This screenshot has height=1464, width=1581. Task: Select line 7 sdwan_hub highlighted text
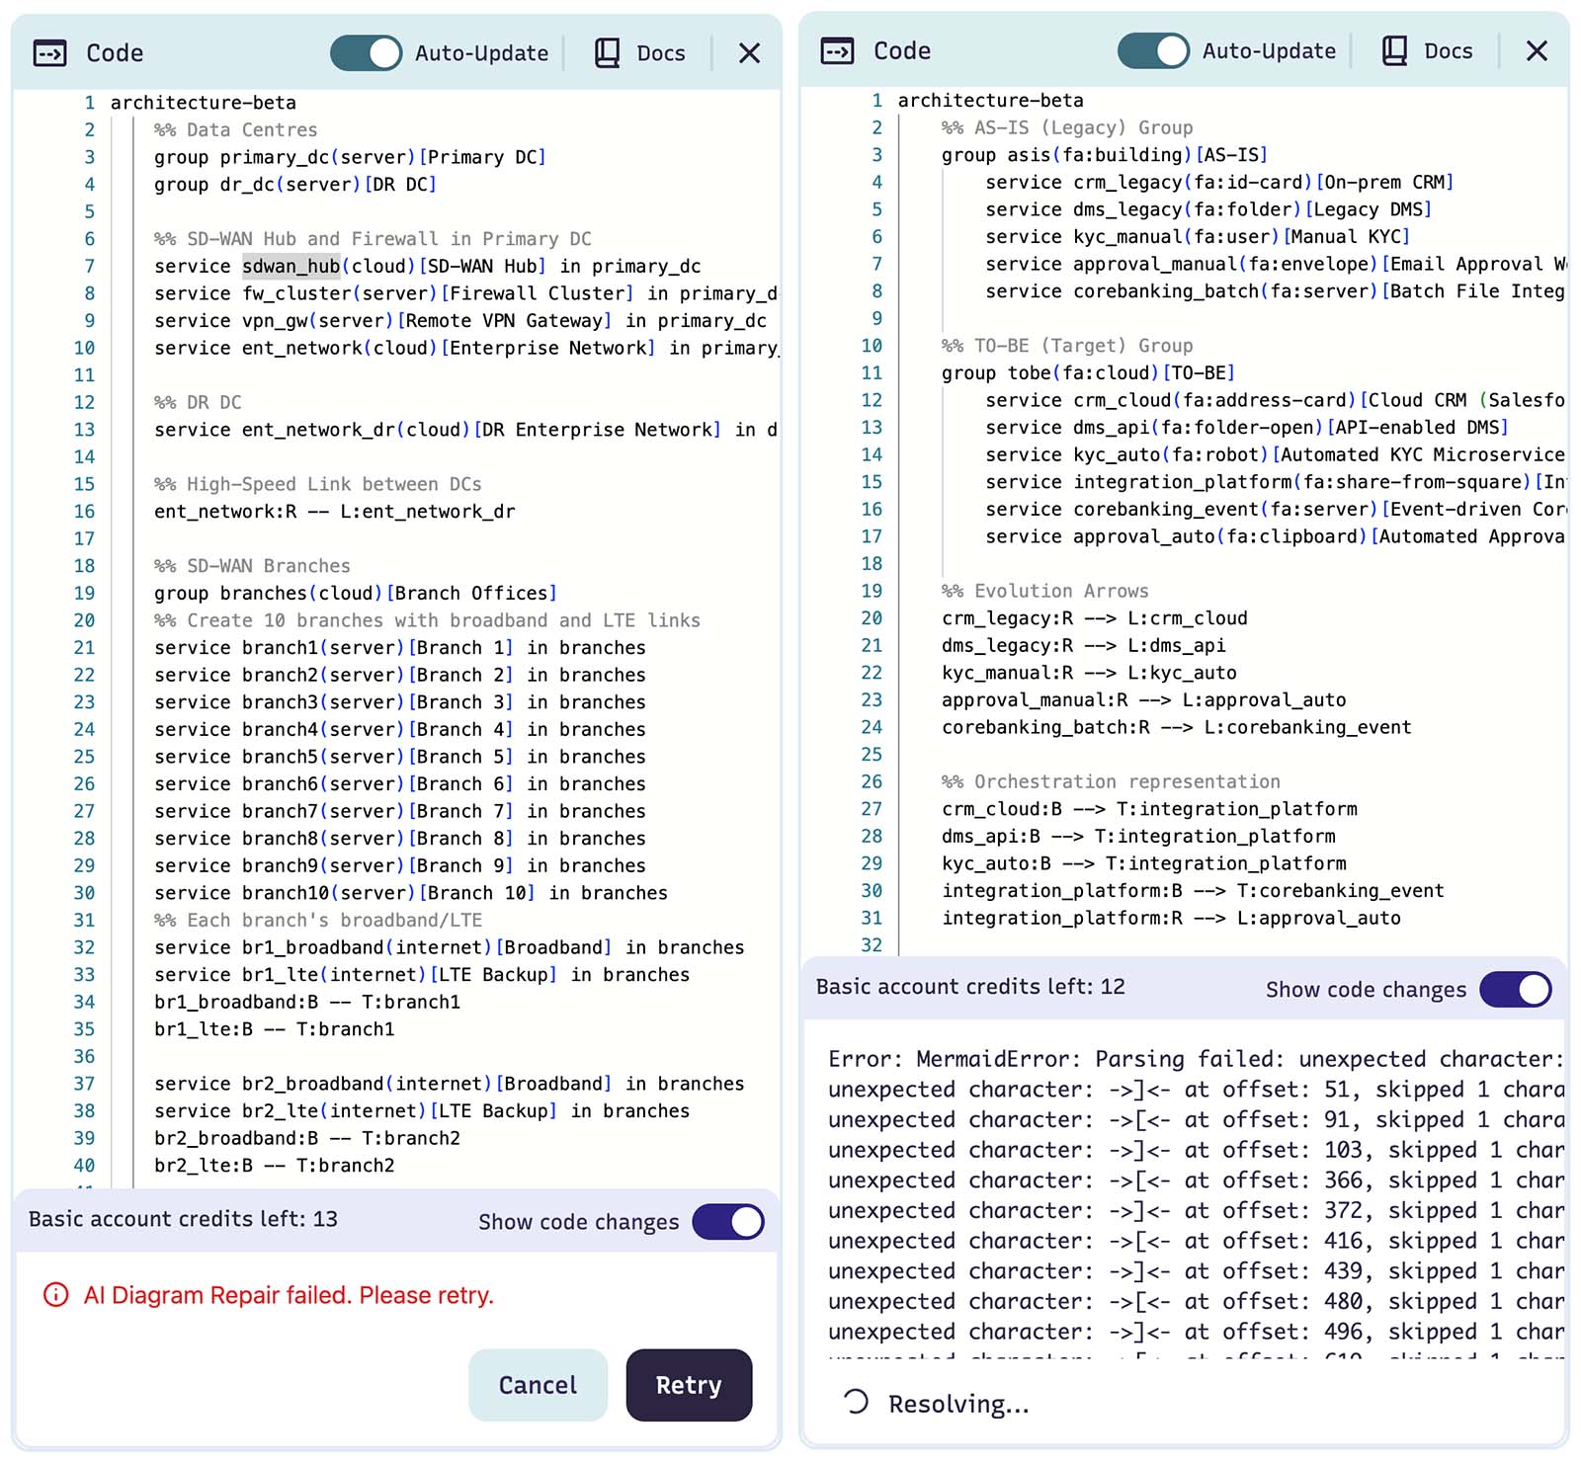[x=291, y=267]
